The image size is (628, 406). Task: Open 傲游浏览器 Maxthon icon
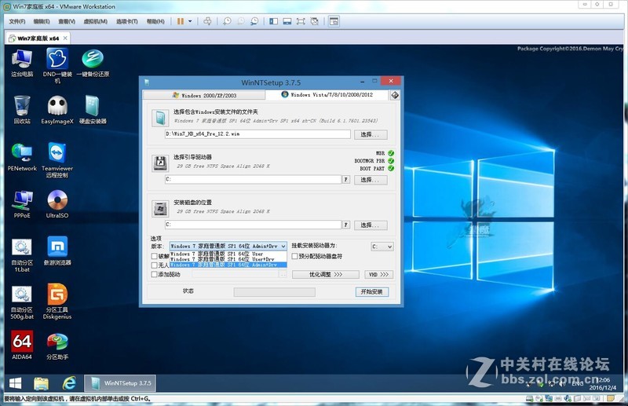[57, 251]
